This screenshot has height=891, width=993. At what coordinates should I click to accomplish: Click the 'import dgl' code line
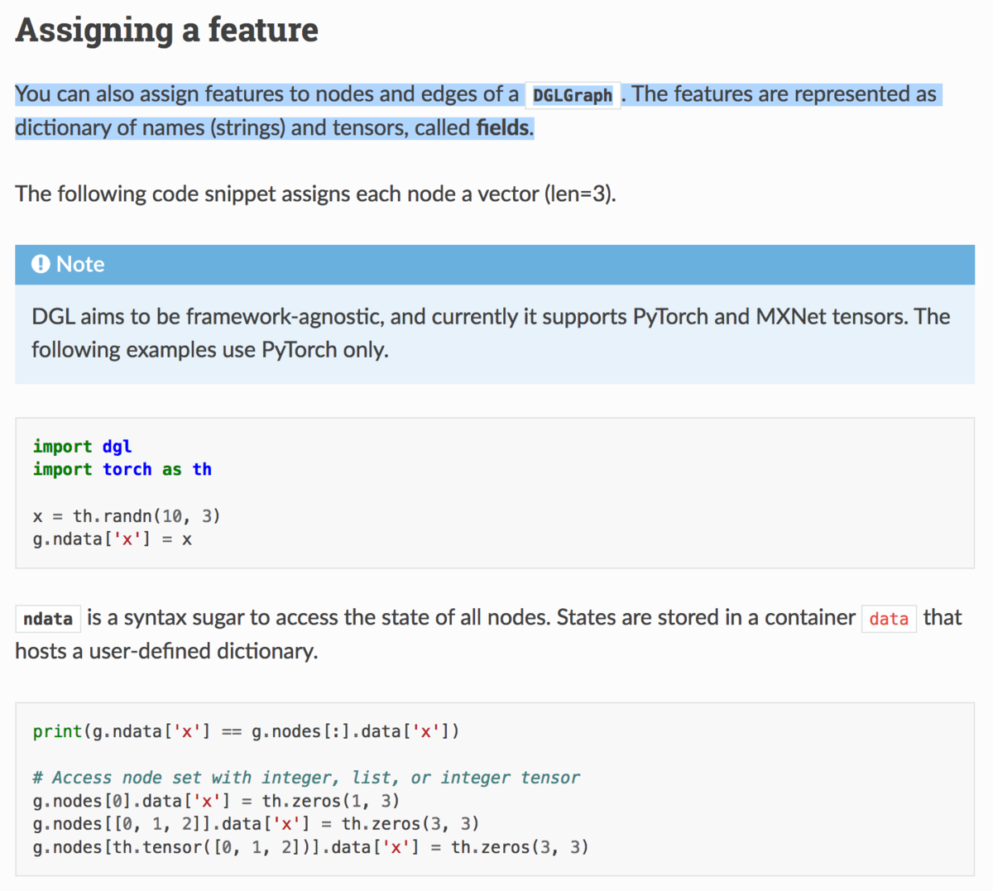(x=83, y=446)
